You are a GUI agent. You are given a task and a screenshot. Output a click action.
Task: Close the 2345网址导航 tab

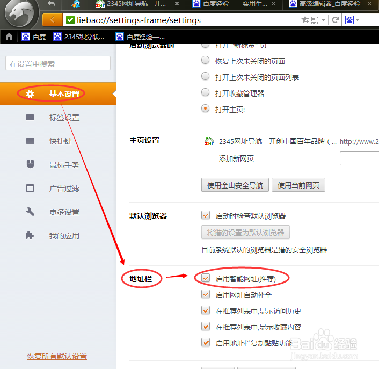177,4
